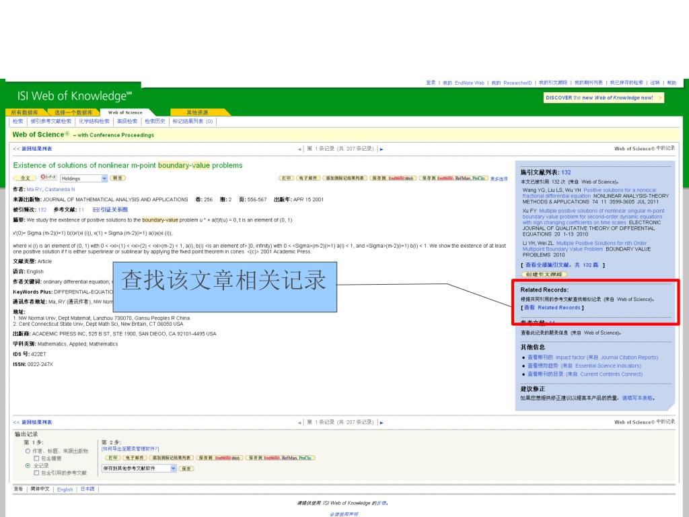Image resolution: width=689 pixels, height=517 pixels.
Task: Click author link Castaneda N
Action: click(60, 189)
